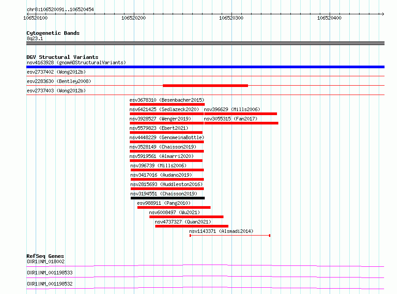Select the esv2737402 (Wong2012b) variant label
Screen dimensions: 397x294
(56, 72)
